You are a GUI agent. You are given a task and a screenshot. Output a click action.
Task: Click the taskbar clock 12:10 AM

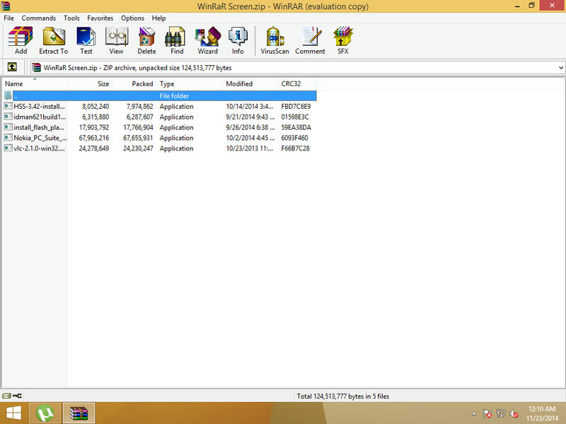click(x=541, y=409)
